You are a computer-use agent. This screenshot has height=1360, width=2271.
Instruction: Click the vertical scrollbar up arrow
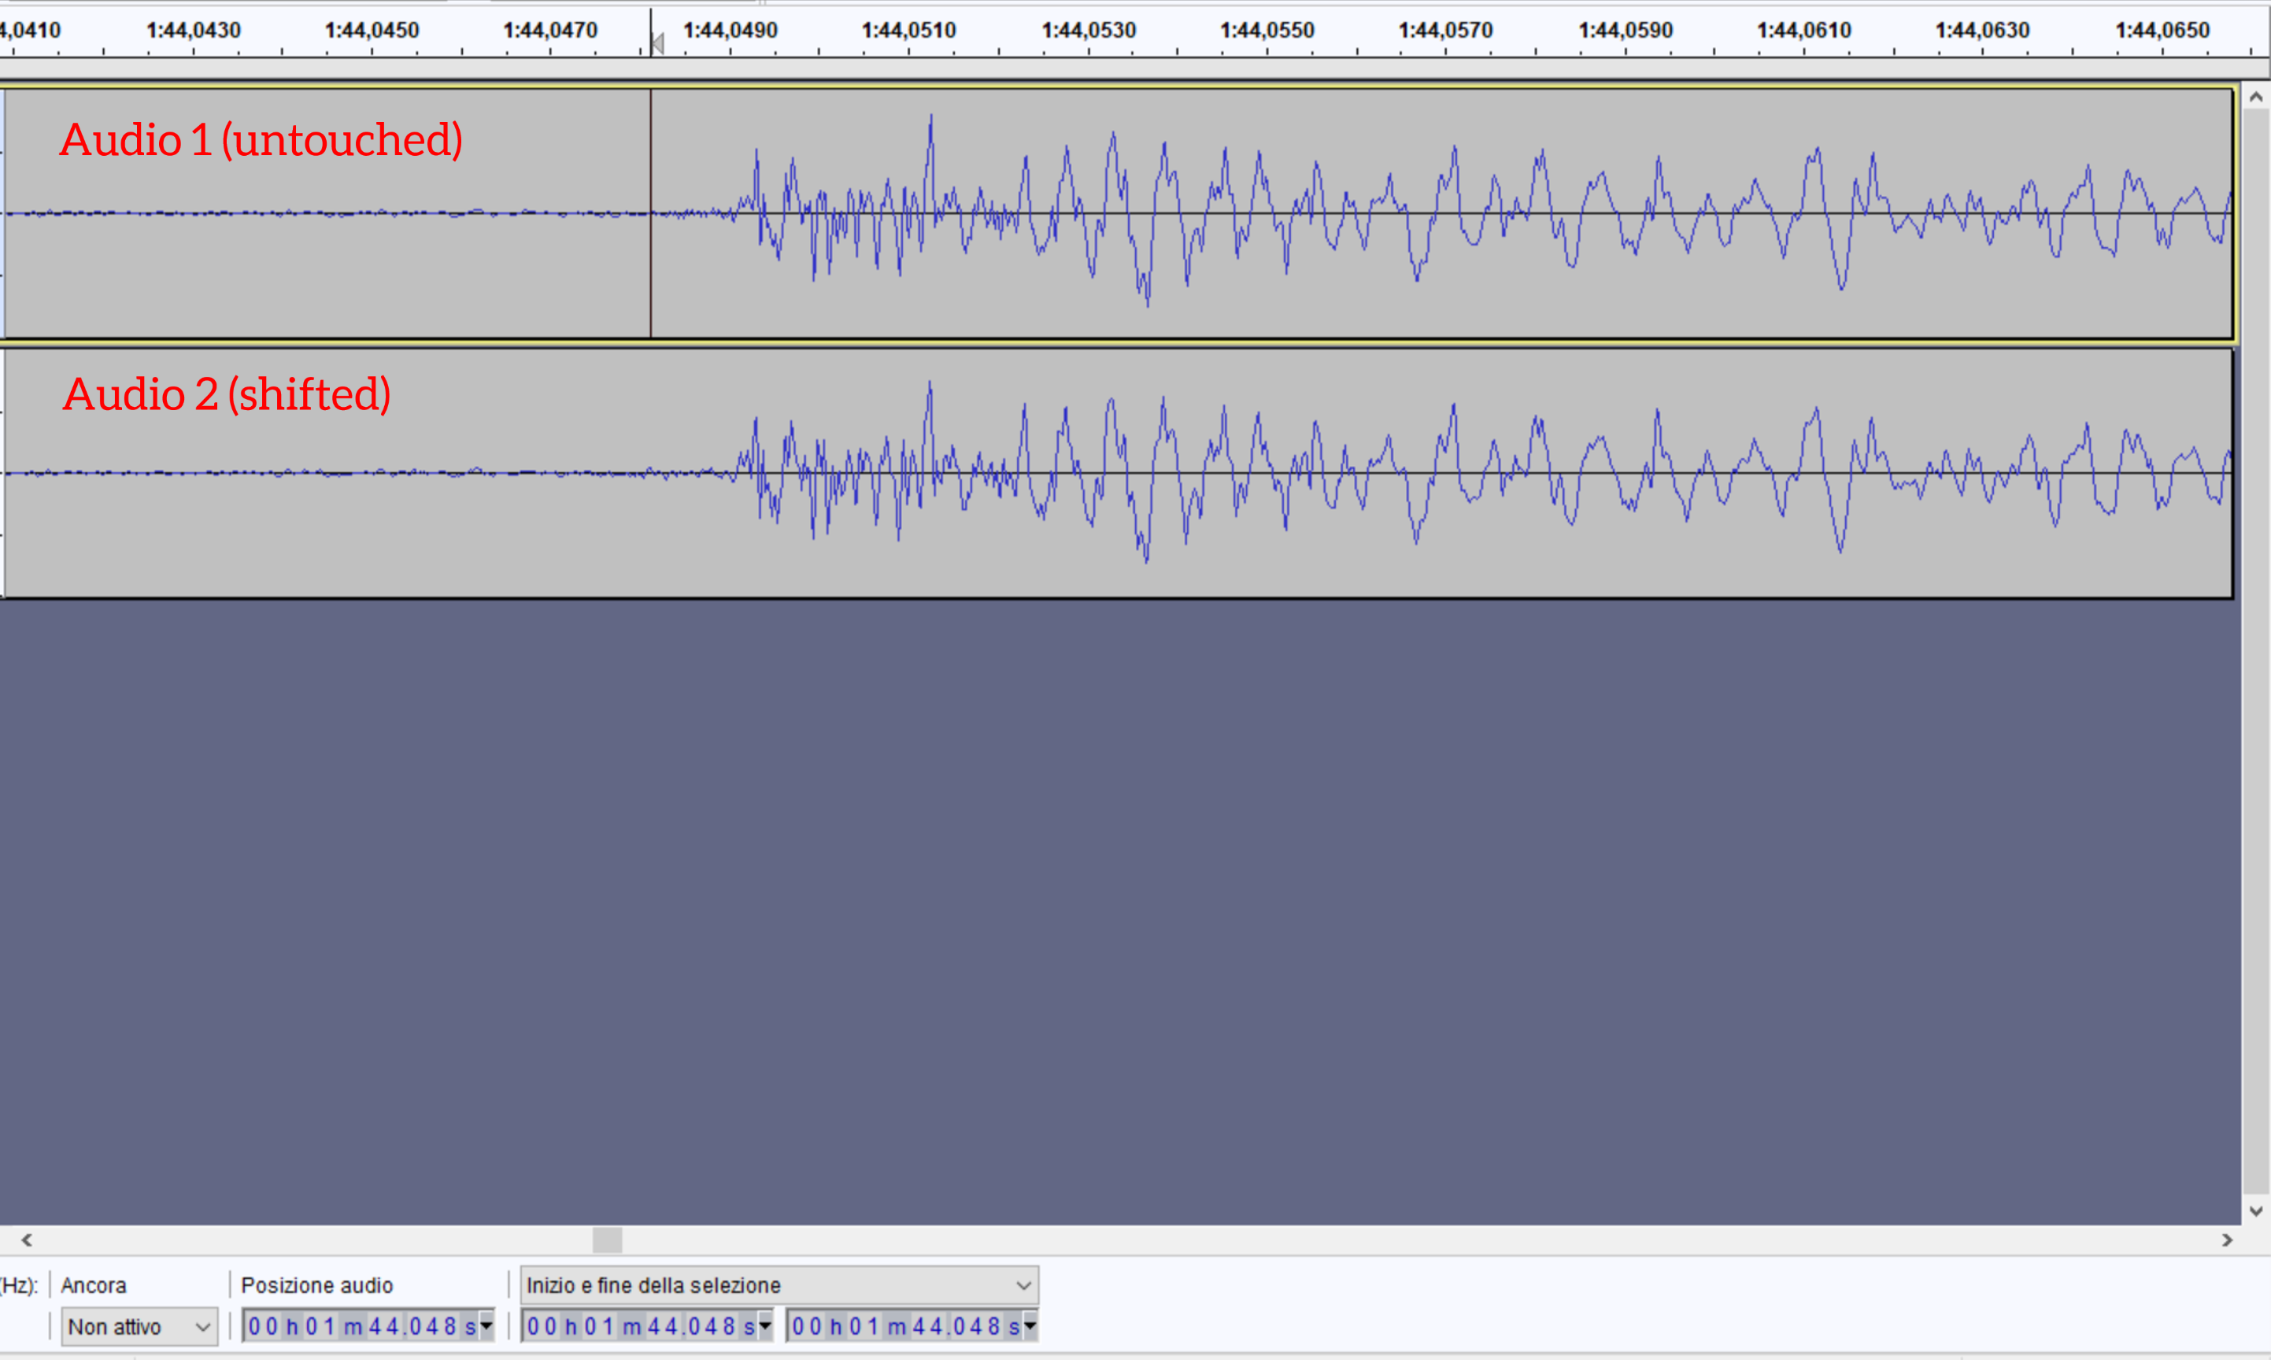2255,97
